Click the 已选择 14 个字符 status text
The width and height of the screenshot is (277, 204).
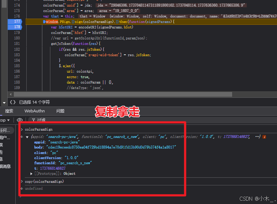34,102
